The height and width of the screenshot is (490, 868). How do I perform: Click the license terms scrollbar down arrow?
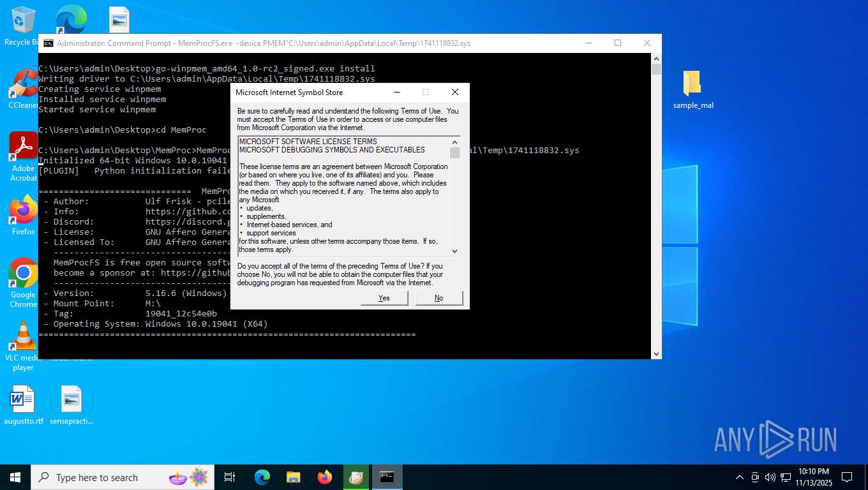click(454, 251)
